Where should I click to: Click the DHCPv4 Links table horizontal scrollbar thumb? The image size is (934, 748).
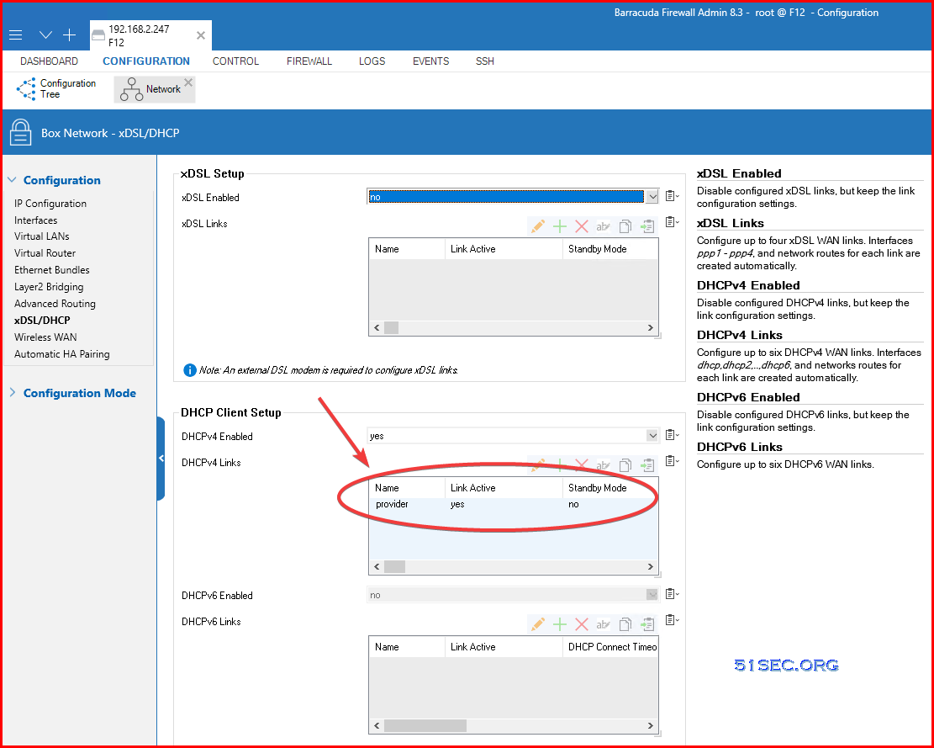coord(394,567)
